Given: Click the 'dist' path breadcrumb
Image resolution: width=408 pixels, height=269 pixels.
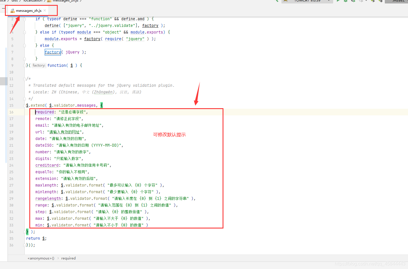Looking at the screenshot, I should [x=15, y=1].
